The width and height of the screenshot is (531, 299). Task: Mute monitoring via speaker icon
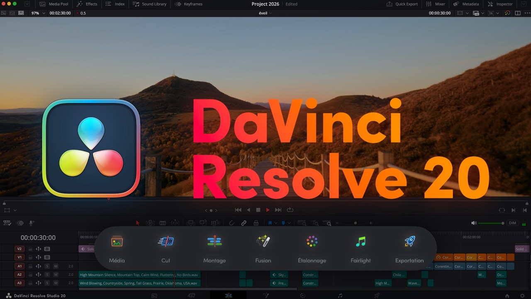click(x=474, y=223)
